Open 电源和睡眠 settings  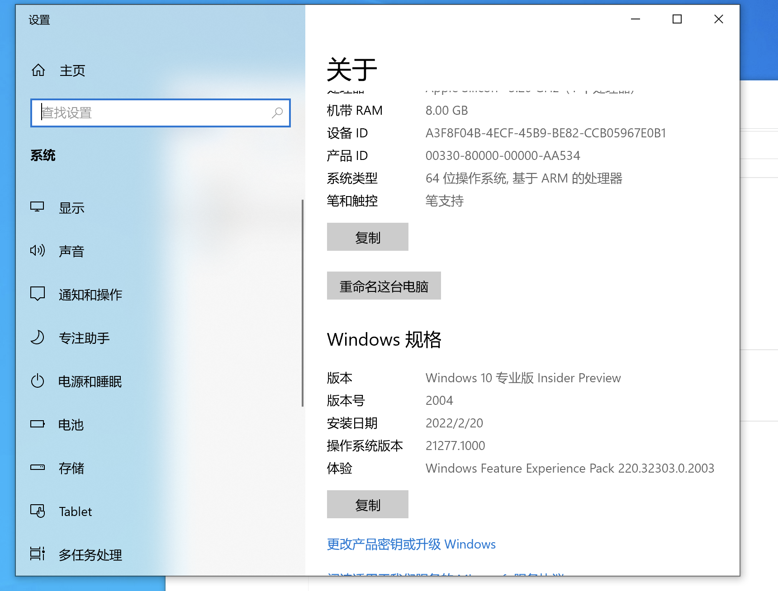coord(90,381)
